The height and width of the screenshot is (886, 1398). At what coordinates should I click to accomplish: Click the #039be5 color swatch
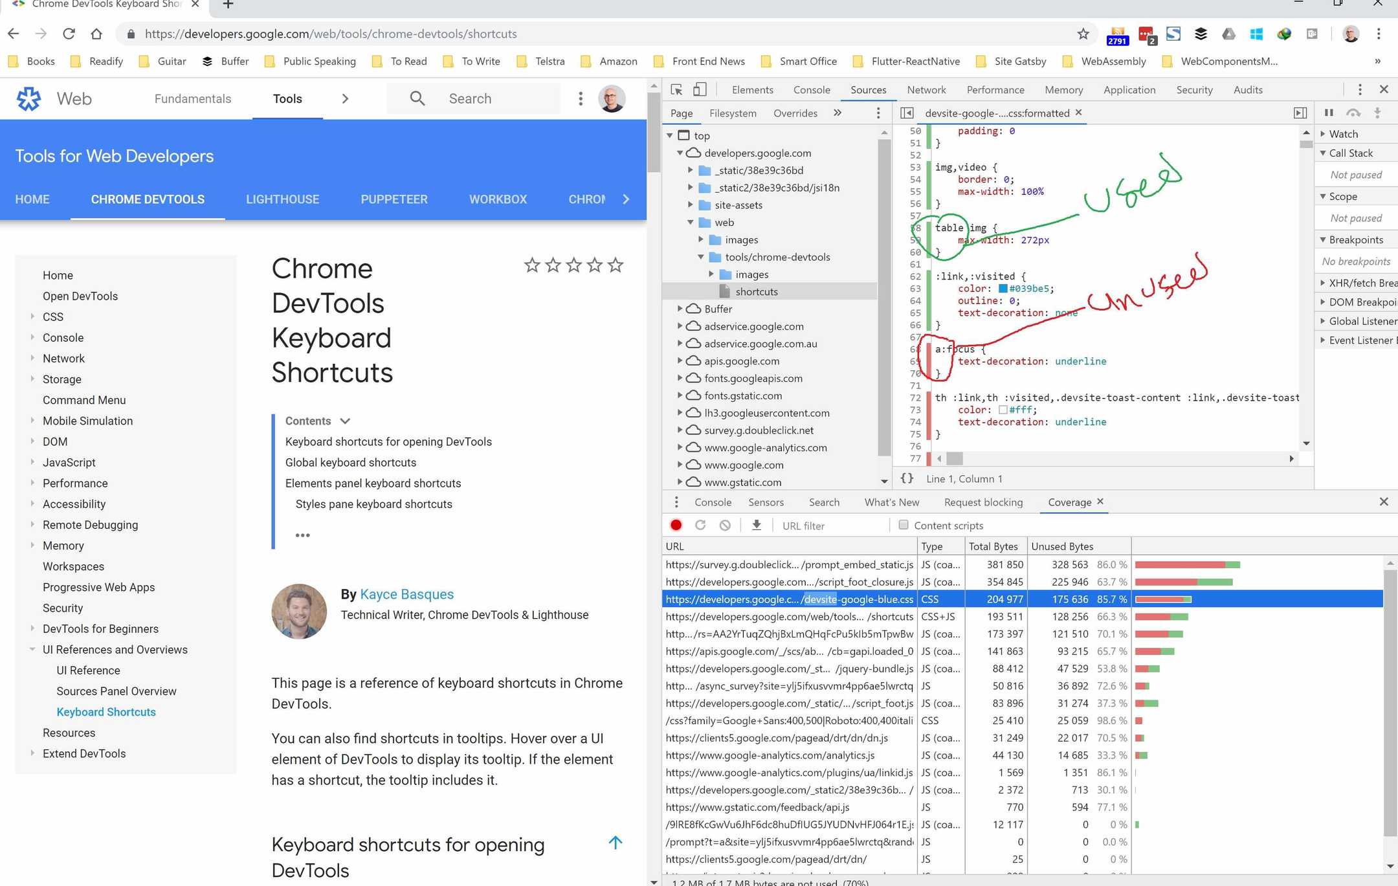pyautogui.click(x=1003, y=289)
